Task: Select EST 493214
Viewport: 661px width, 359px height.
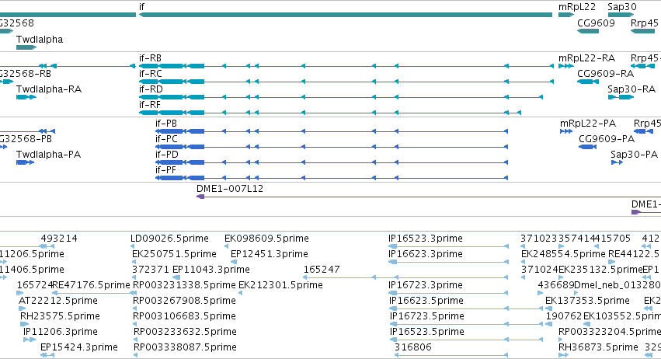Action: [x=47, y=246]
